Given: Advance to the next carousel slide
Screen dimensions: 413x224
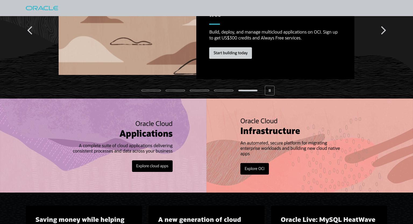Looking at the screenshot, I should point(383,30).
